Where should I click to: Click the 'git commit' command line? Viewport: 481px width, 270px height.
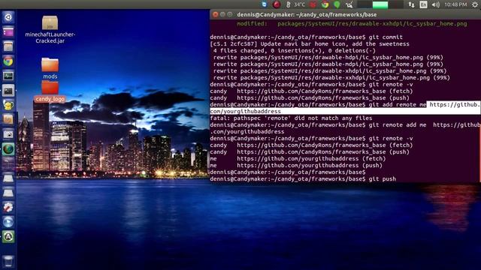click(307, 37)
